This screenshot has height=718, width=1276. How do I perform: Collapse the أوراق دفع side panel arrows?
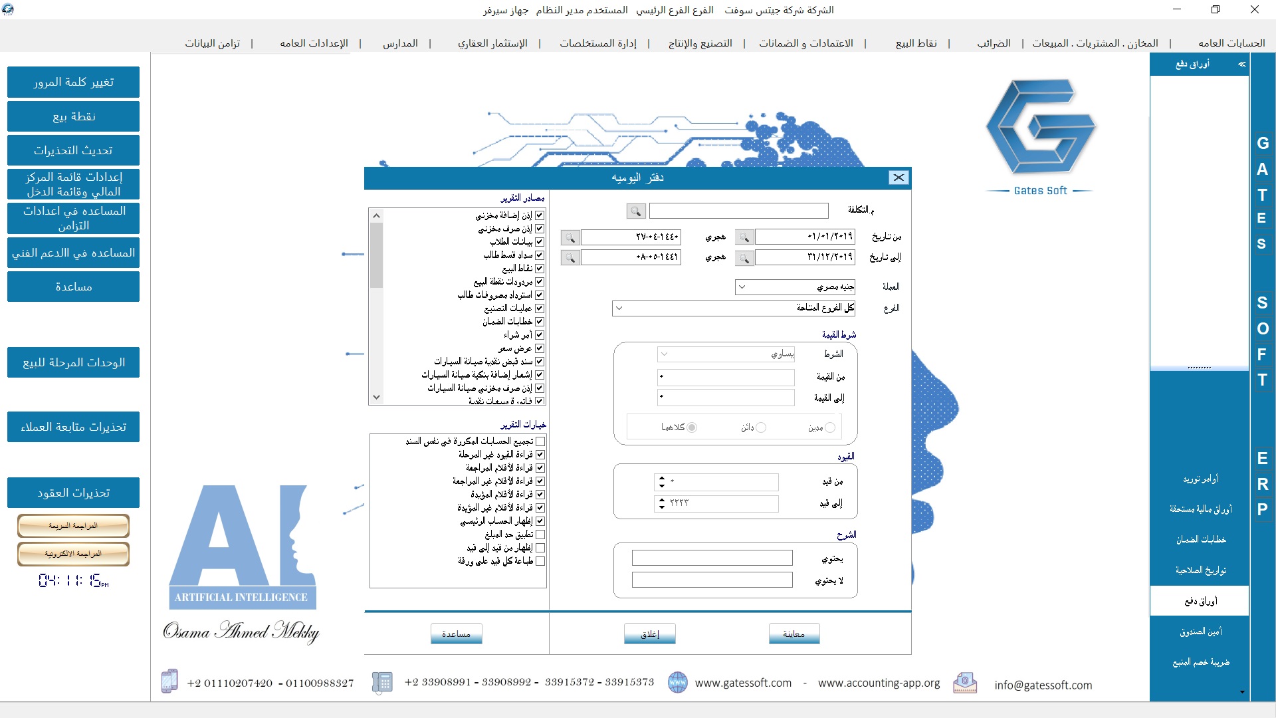coord(1241,64)
